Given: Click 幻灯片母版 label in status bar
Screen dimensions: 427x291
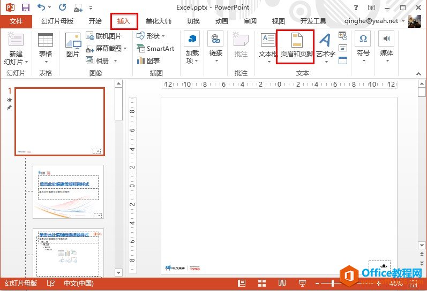Looking at the screenshot, I should pyautogui.click(x=21, y=284).
